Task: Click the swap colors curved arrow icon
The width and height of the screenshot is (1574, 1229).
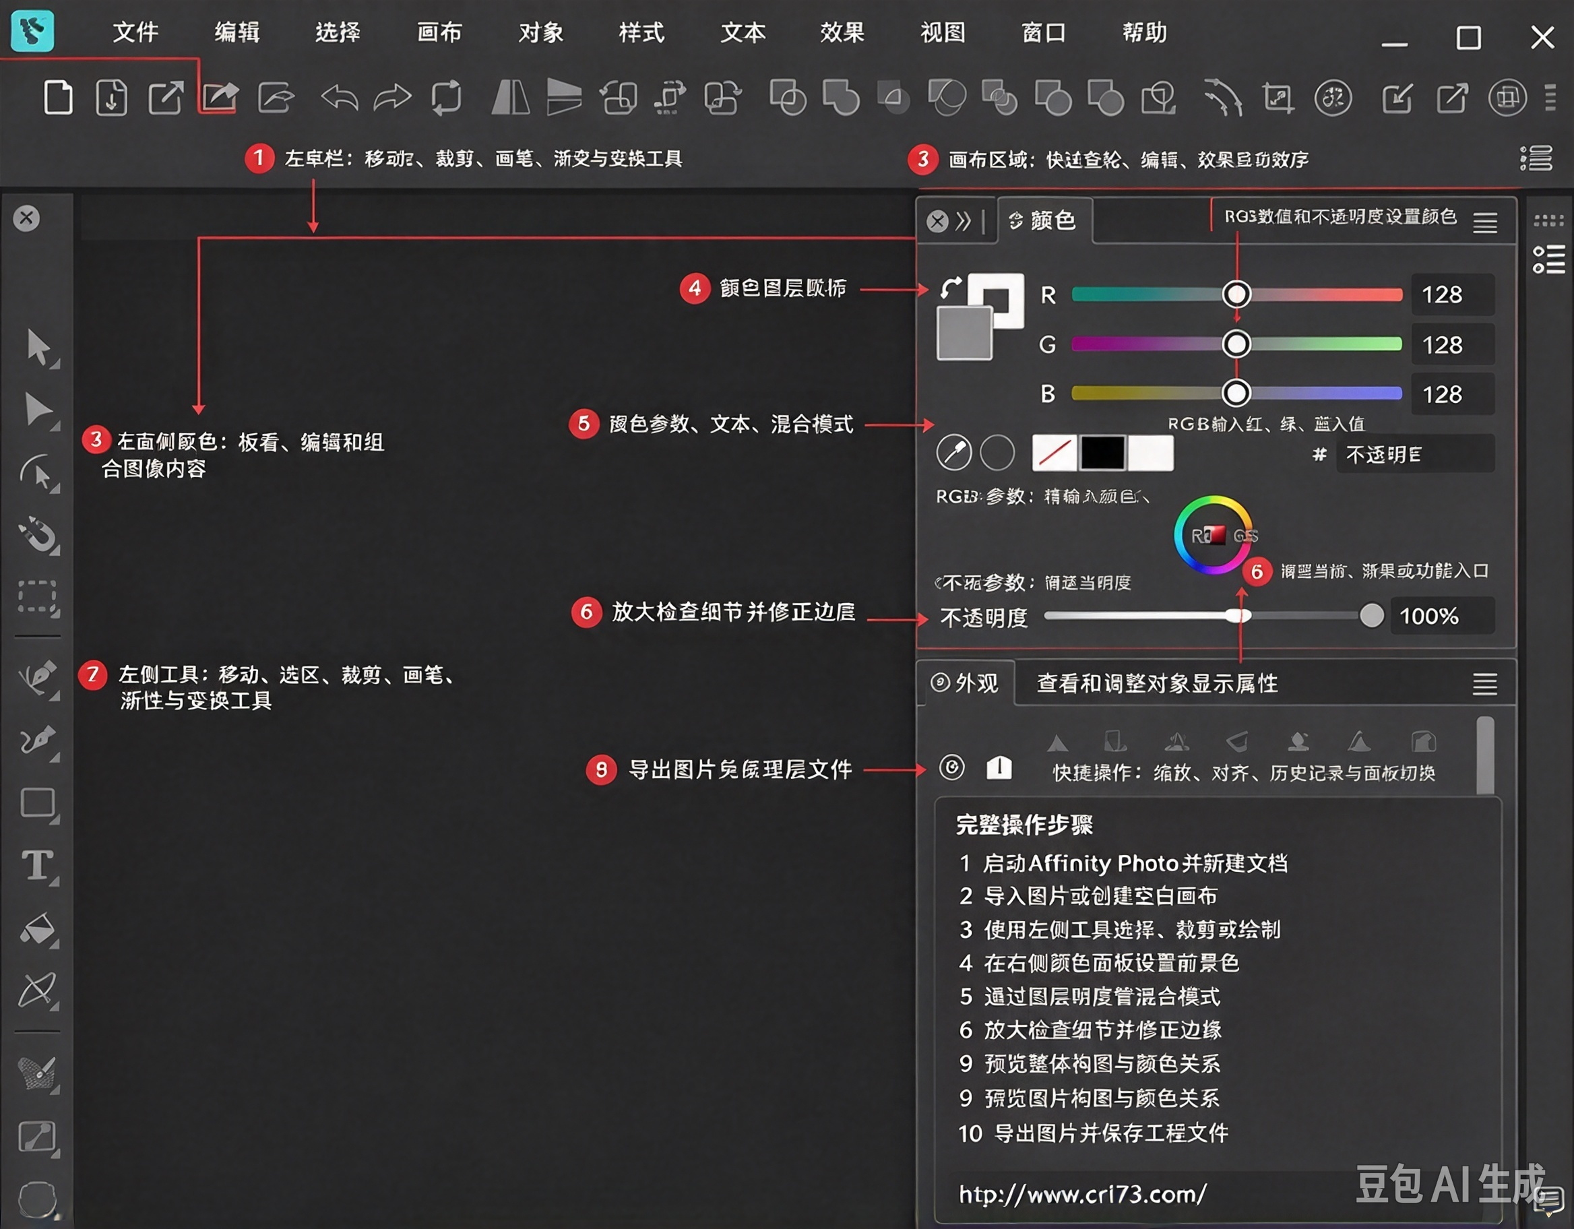Action: [x=951, y=287]
